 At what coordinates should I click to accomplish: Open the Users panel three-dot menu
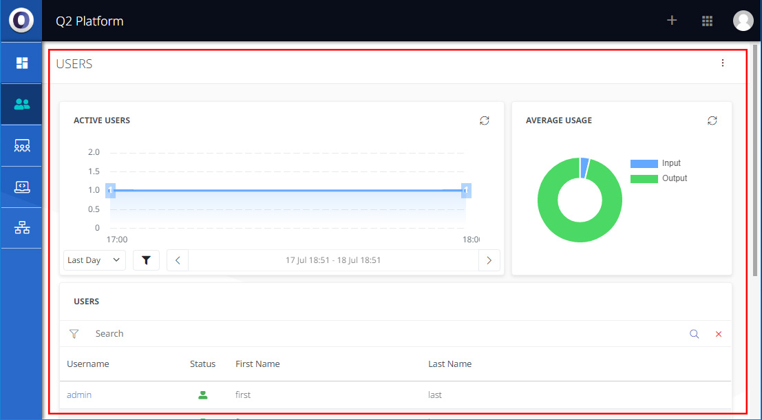pyautogui.click(x=723, y=63)
